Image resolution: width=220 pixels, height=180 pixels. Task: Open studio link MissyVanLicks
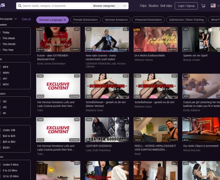192,150
